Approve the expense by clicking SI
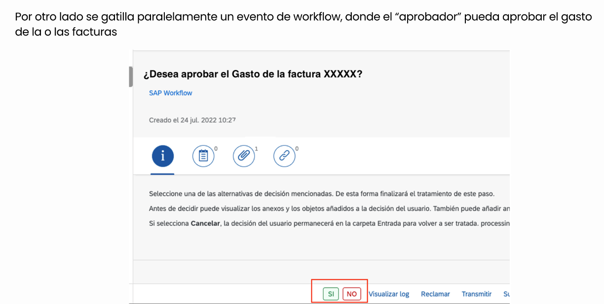The height and width of the screenshot is (304, 604). click(x=330, y=293)
